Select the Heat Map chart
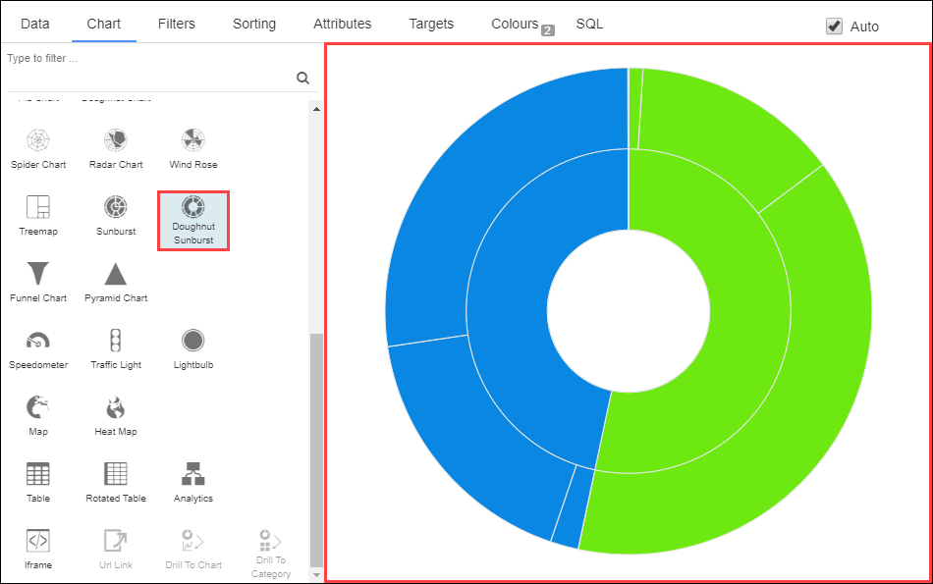 coord(116,406)
